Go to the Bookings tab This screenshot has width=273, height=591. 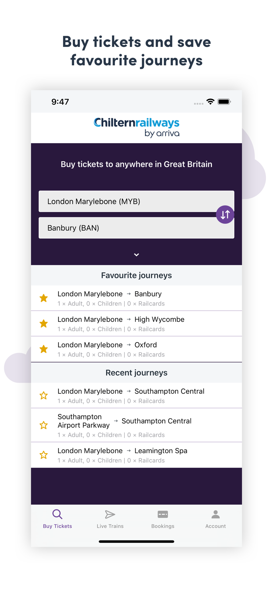163,519
